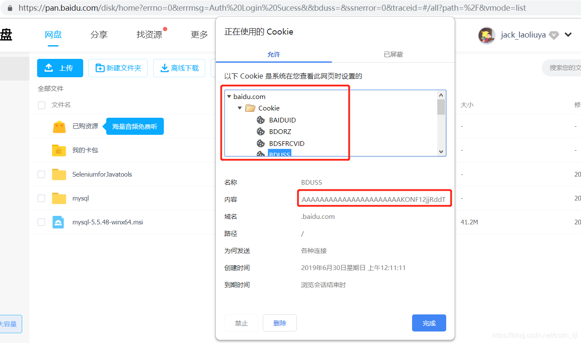
Task: Open the SeleniumforJavatools folder name
Action: pos(102,174)
